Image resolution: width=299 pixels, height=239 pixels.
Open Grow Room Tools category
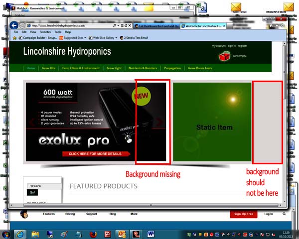point(200,68)
